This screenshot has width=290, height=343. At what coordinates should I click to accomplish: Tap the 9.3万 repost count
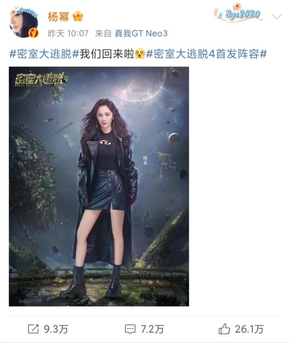click(x=56, y=329)
